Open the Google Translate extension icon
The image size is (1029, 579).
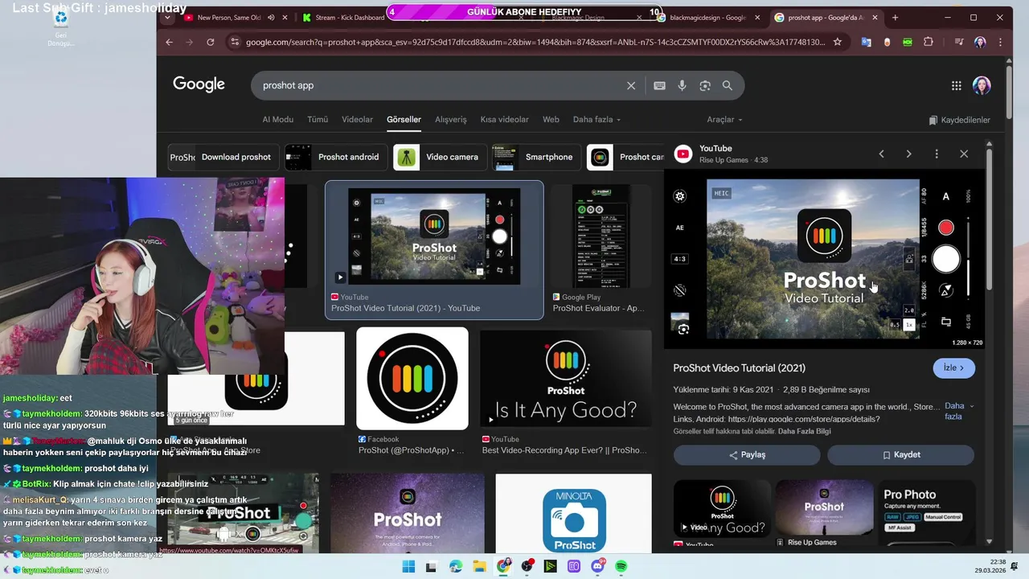coord(866,42)
